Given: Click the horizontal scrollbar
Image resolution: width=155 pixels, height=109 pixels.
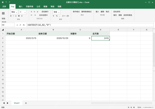Looking at the screenshot, I should [x=122, y=103].
